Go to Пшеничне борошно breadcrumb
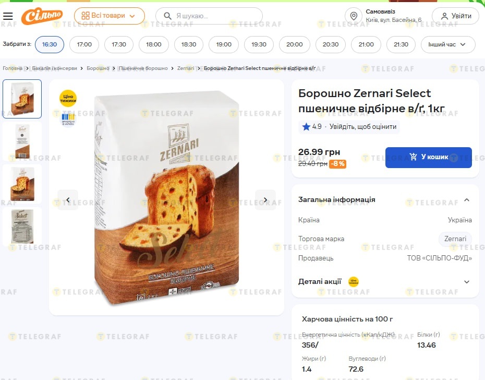 tap(143, 68)
